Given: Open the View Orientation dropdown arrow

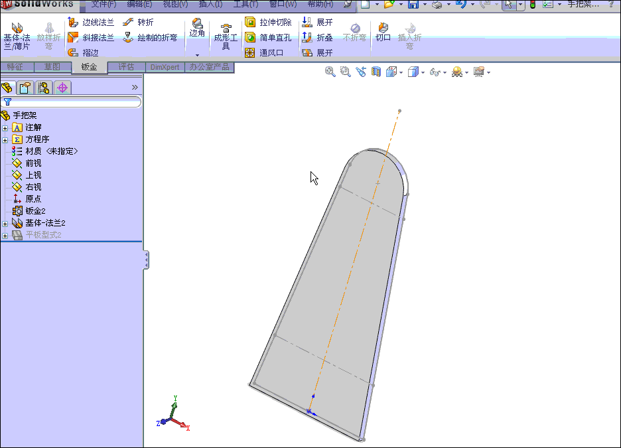Looking at the screenshot, I should (x=401, y=72).
